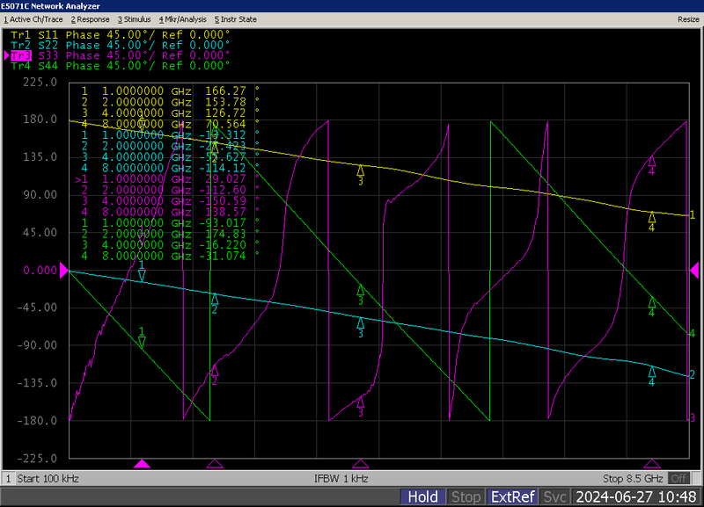
Task: Click the left magenta reference position arrow
Action: coord(63,272)
